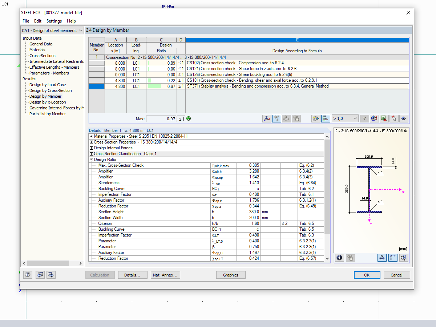Open the cross-section info icon

339,258
